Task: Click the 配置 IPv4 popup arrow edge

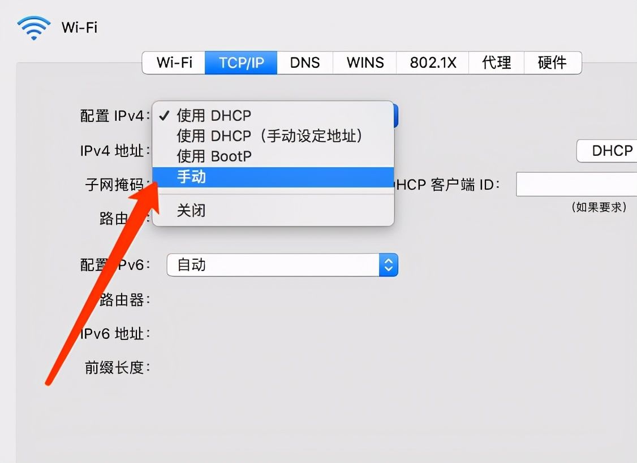Action: (395, 116)
